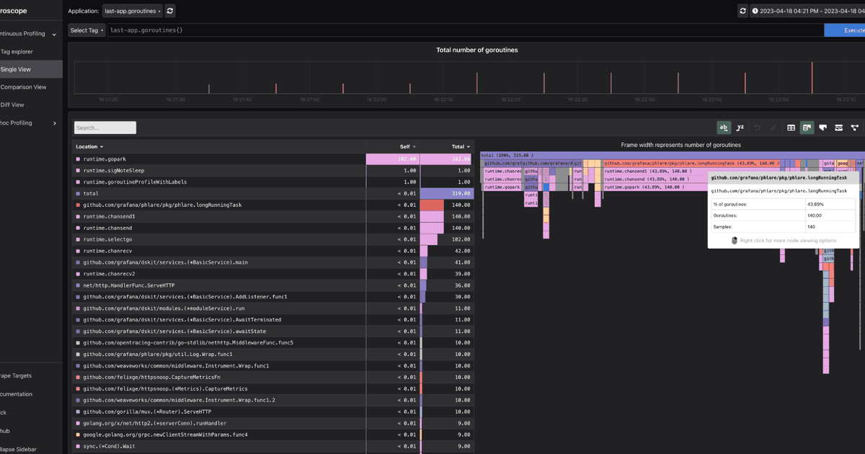Select the runtime.selectgo table row
865x454 pixels.
click(274, 239)
